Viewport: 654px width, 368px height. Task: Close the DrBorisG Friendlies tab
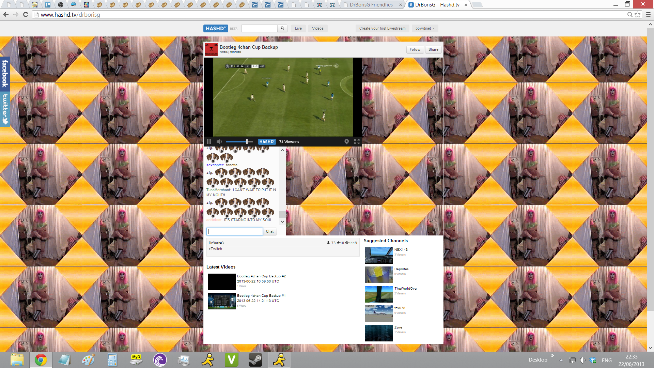(401, 5)
